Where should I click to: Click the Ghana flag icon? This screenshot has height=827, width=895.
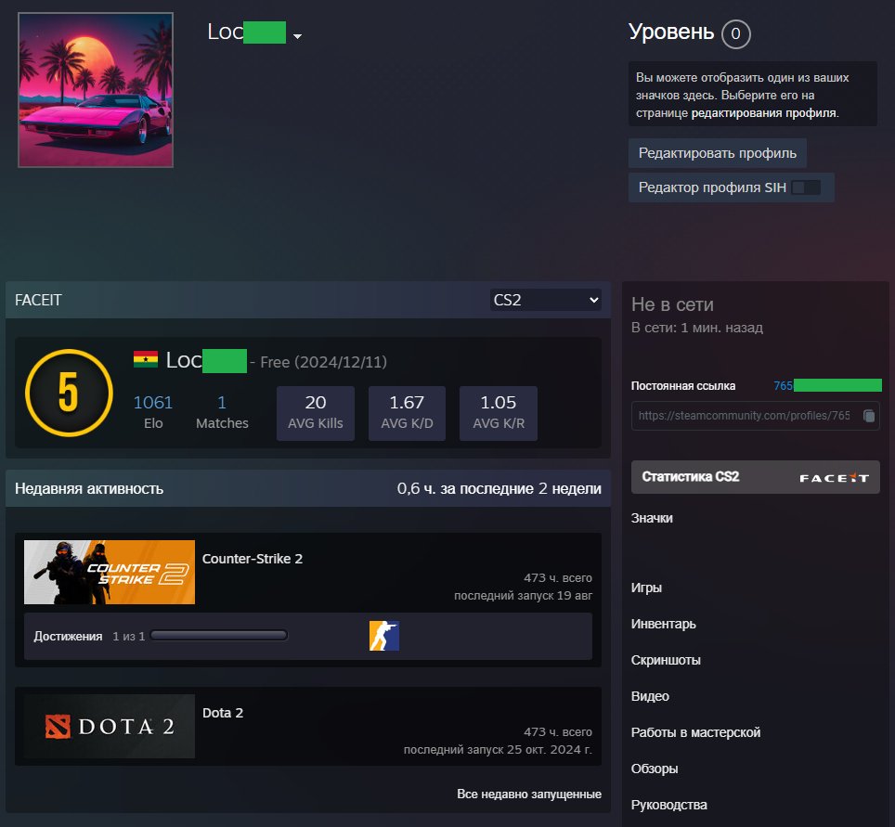tap(146, 360)
